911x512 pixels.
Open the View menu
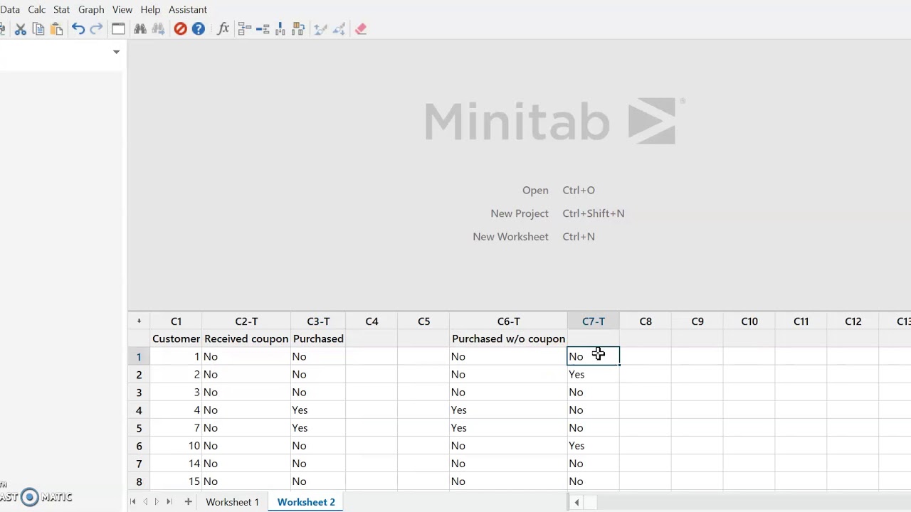click(x=122, y=9)
